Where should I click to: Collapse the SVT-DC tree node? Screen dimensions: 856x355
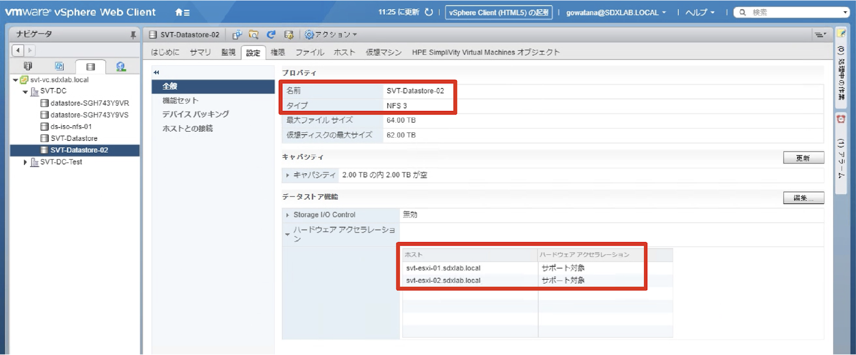point(25,92)
